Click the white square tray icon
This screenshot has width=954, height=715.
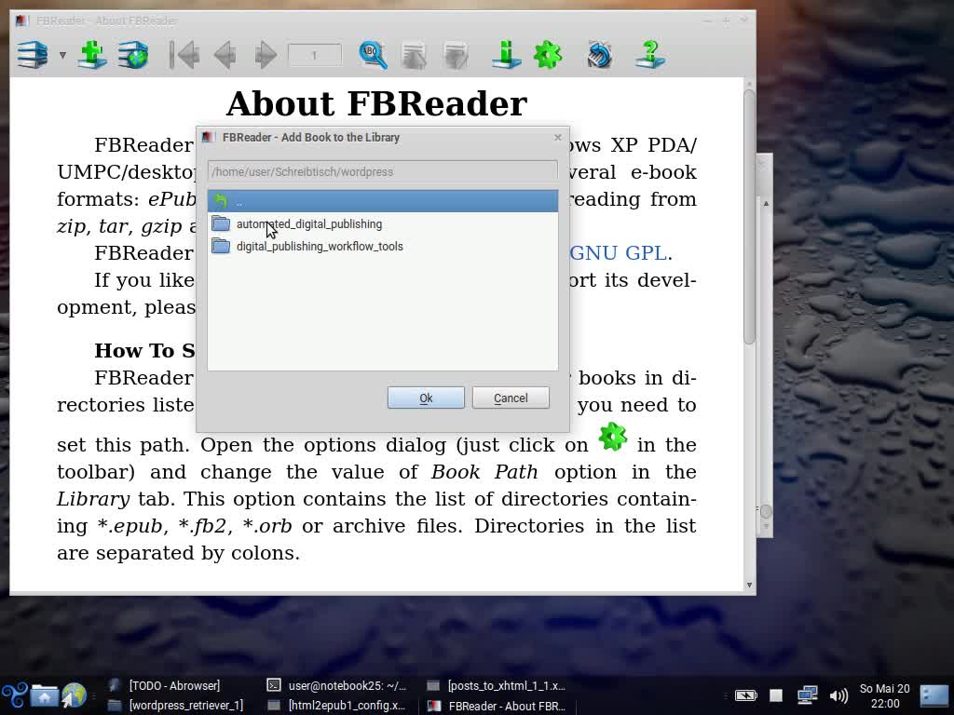click(776, 695)
